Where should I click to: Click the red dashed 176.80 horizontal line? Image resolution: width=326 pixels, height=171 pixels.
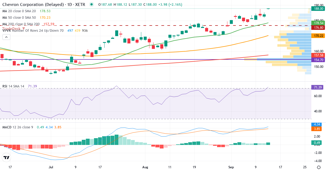pos(156,26)
